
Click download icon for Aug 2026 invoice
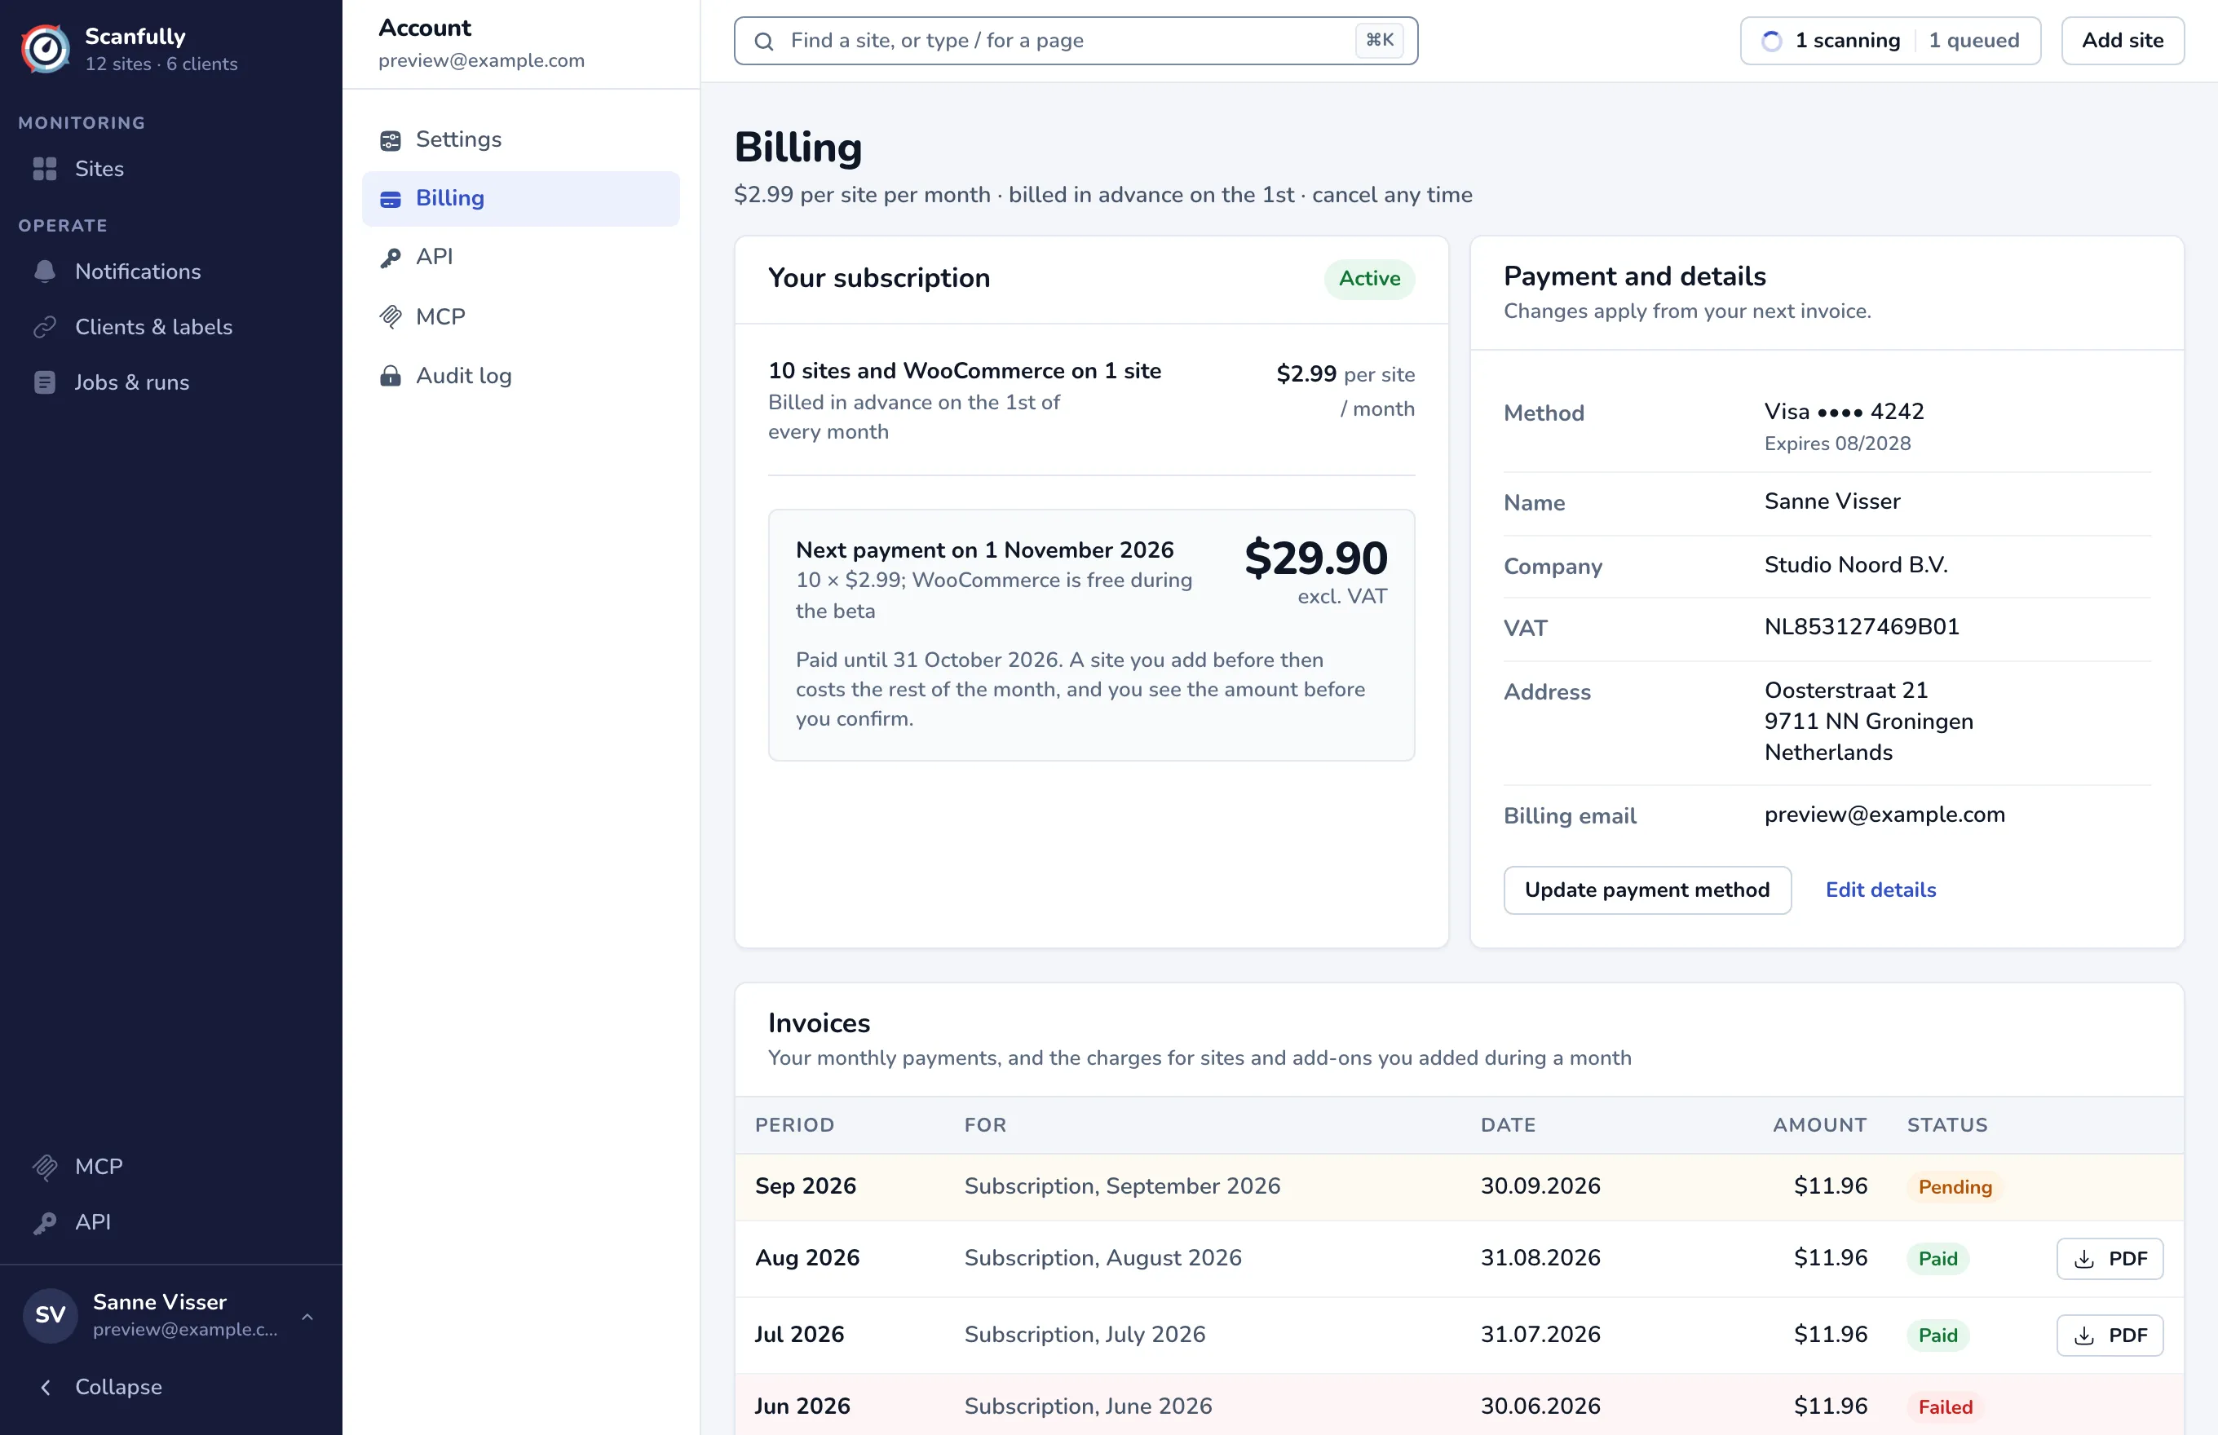[2085, 1260]
